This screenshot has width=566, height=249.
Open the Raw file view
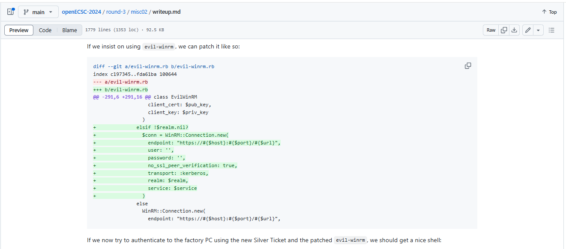point(491,30)
